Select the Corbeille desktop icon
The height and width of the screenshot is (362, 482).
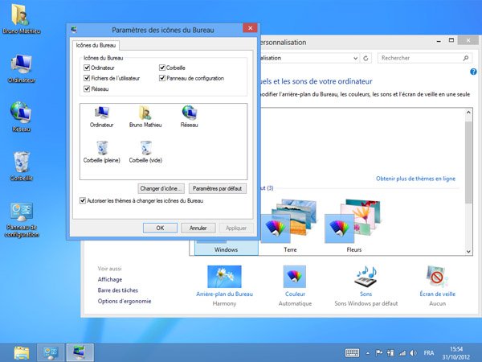pyautogui.click(x=21, y=166)
